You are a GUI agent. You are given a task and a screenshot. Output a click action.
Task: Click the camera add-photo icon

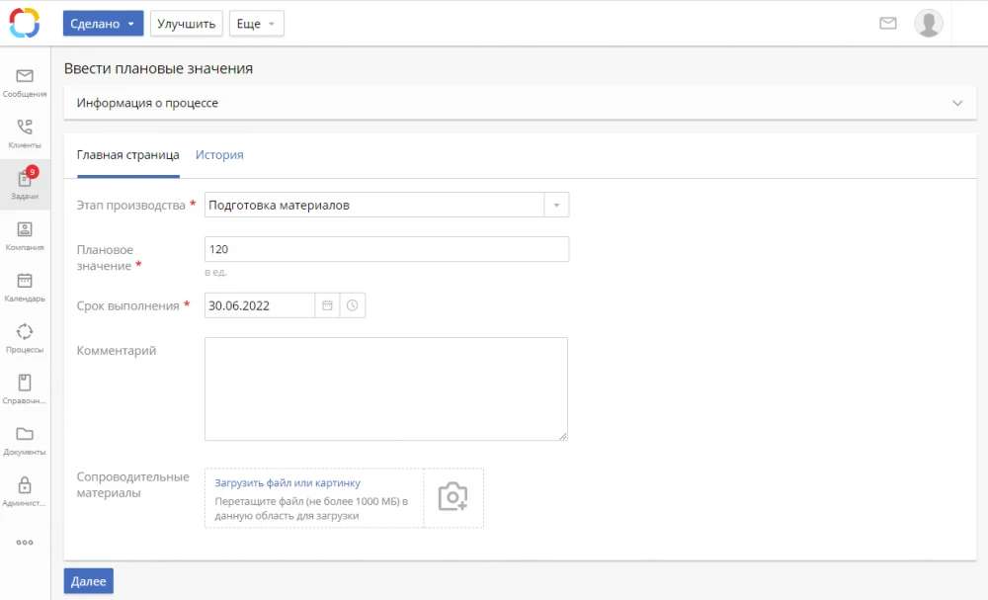click(453, 497)
